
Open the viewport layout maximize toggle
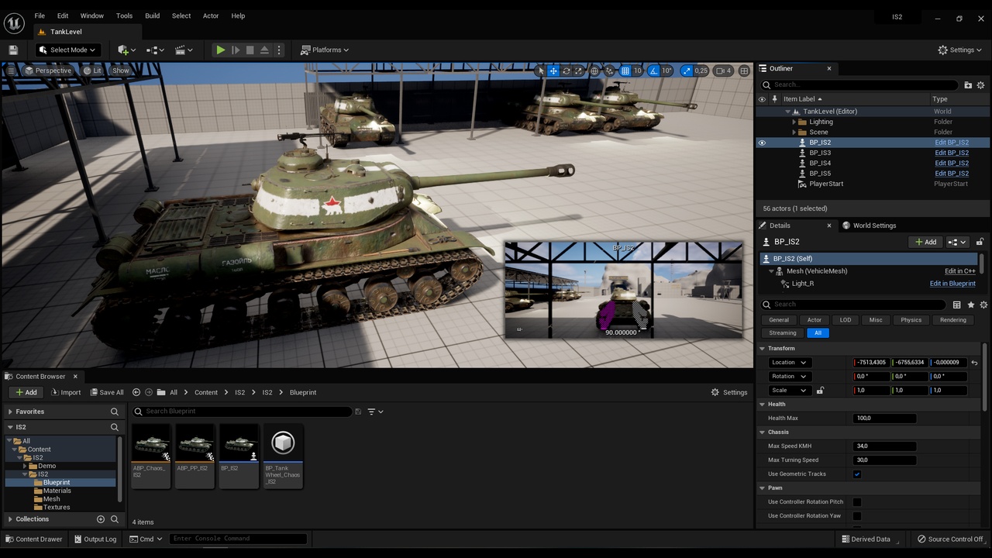coord(744,71)
